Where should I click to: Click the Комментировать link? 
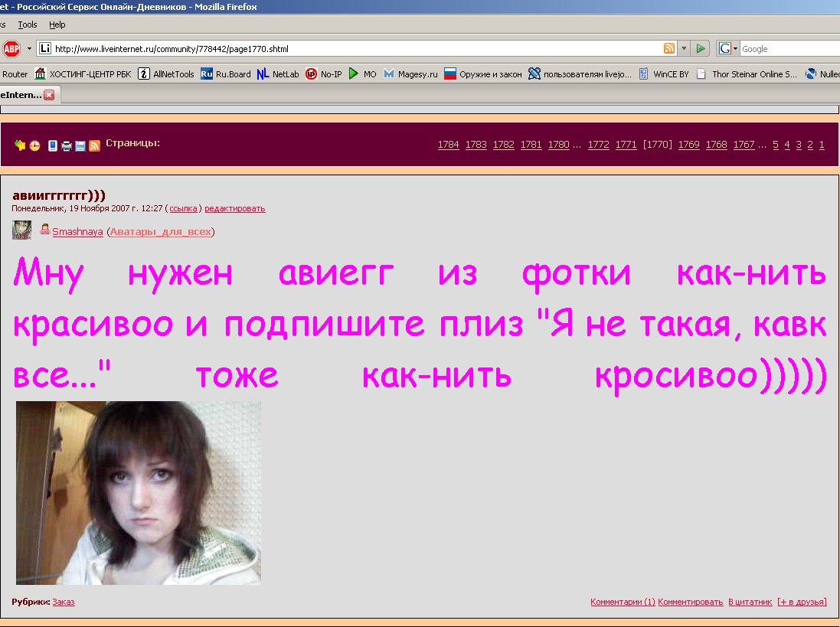point(690,602)
